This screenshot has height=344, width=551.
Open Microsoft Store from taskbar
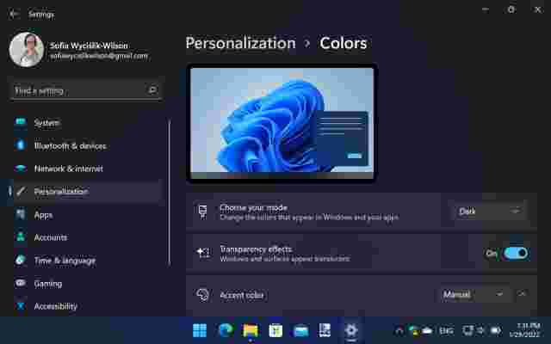[x=275, y=330]
